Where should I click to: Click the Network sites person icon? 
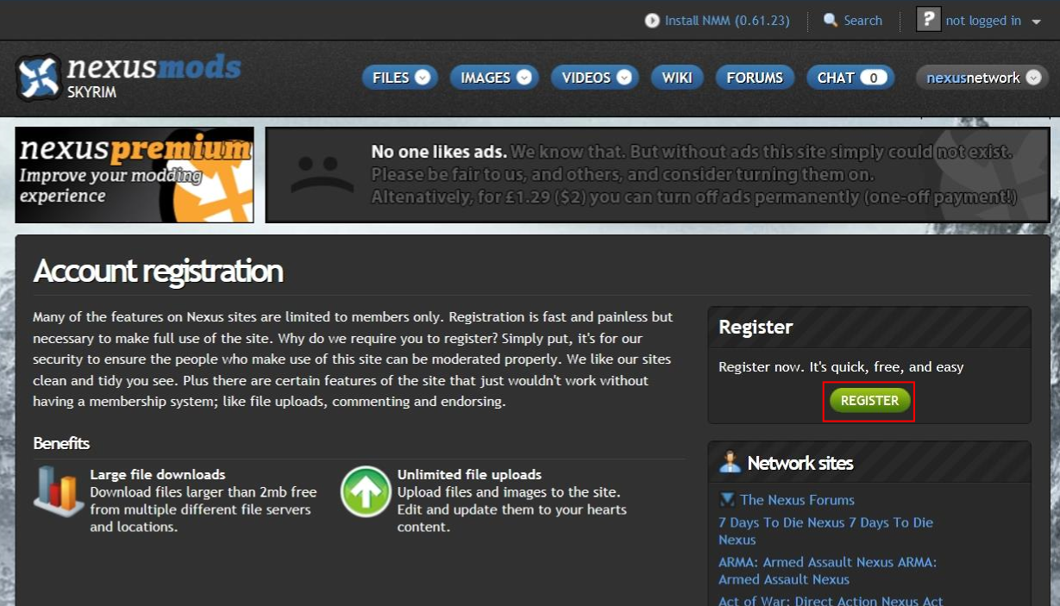pyautogui.click(x=730, y=462)
